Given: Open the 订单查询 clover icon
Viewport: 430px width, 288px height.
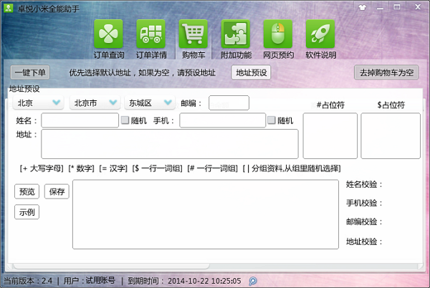Looking at the screenshot, I should click(x=108, y=34).
